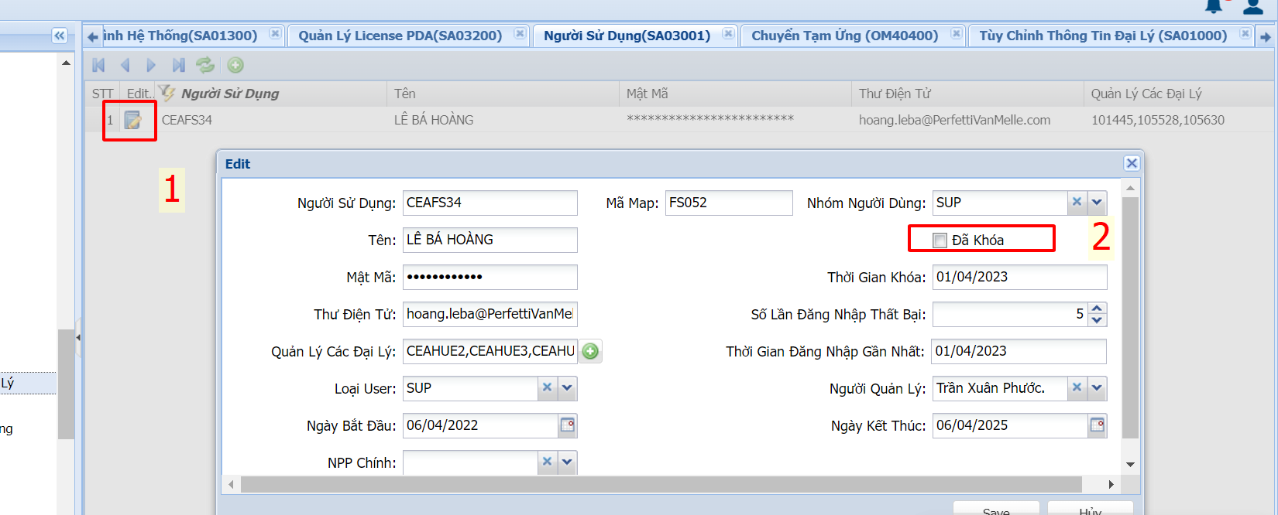Open calendar for Ngày Bắt Đầu
Viewport: 1278px width, 515px height.
point(568,425)
